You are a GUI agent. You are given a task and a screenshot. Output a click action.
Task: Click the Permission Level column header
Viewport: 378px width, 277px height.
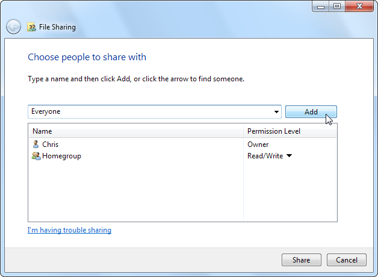click(273, 131)
